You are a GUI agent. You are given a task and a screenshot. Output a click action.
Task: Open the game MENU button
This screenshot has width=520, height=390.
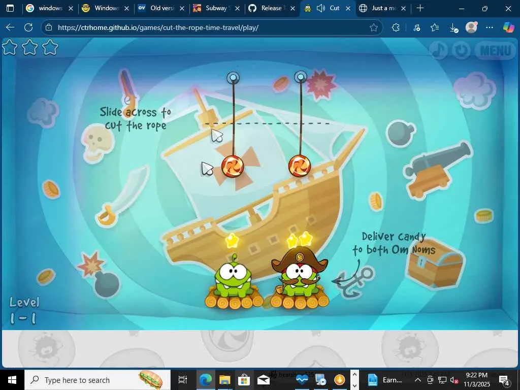click(x=496, y=50)
